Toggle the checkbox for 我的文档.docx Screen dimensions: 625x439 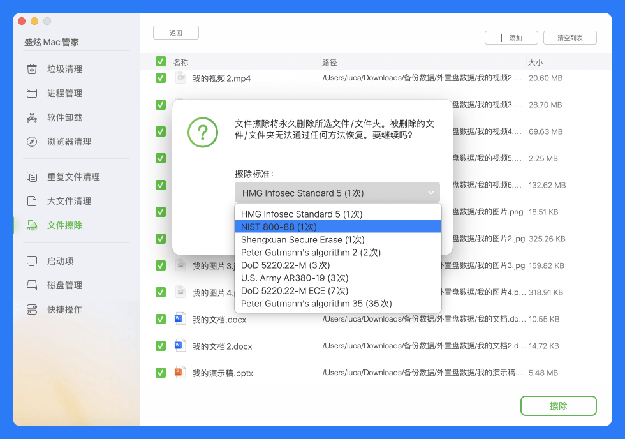coord(160,319)
